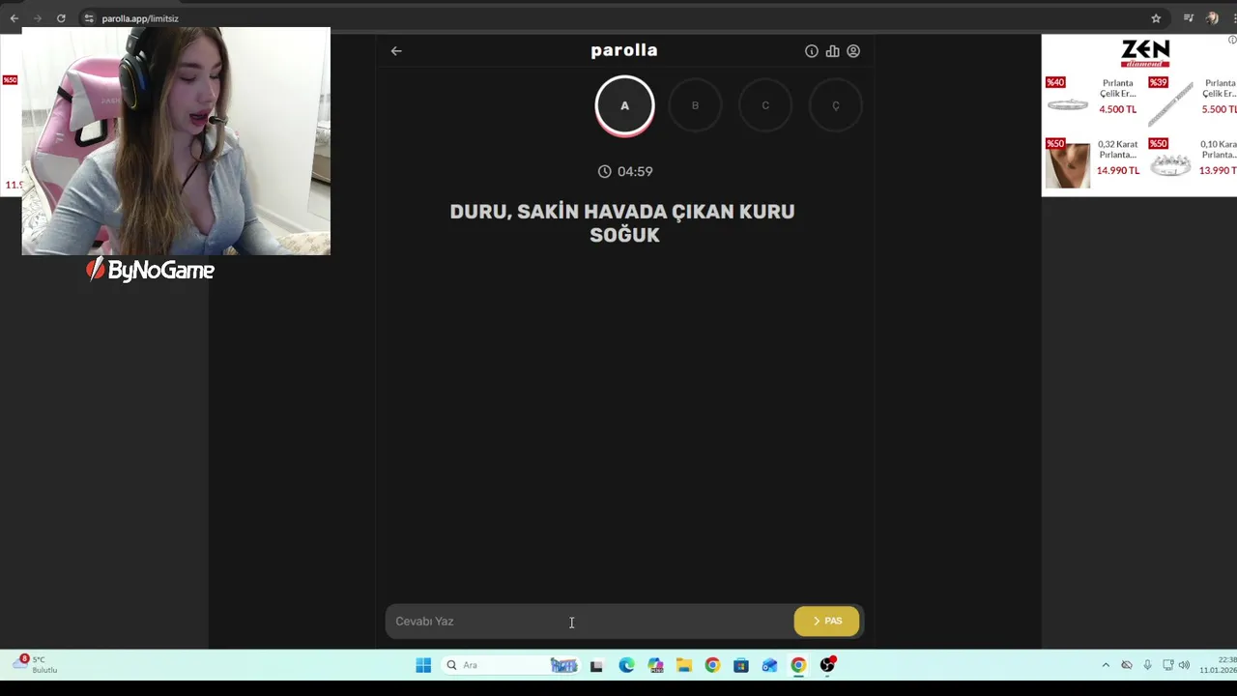Image resolution: width=1237 pixels, height=696 pixels.
Task: Click the parolla logo title
Action: [624, 50]
